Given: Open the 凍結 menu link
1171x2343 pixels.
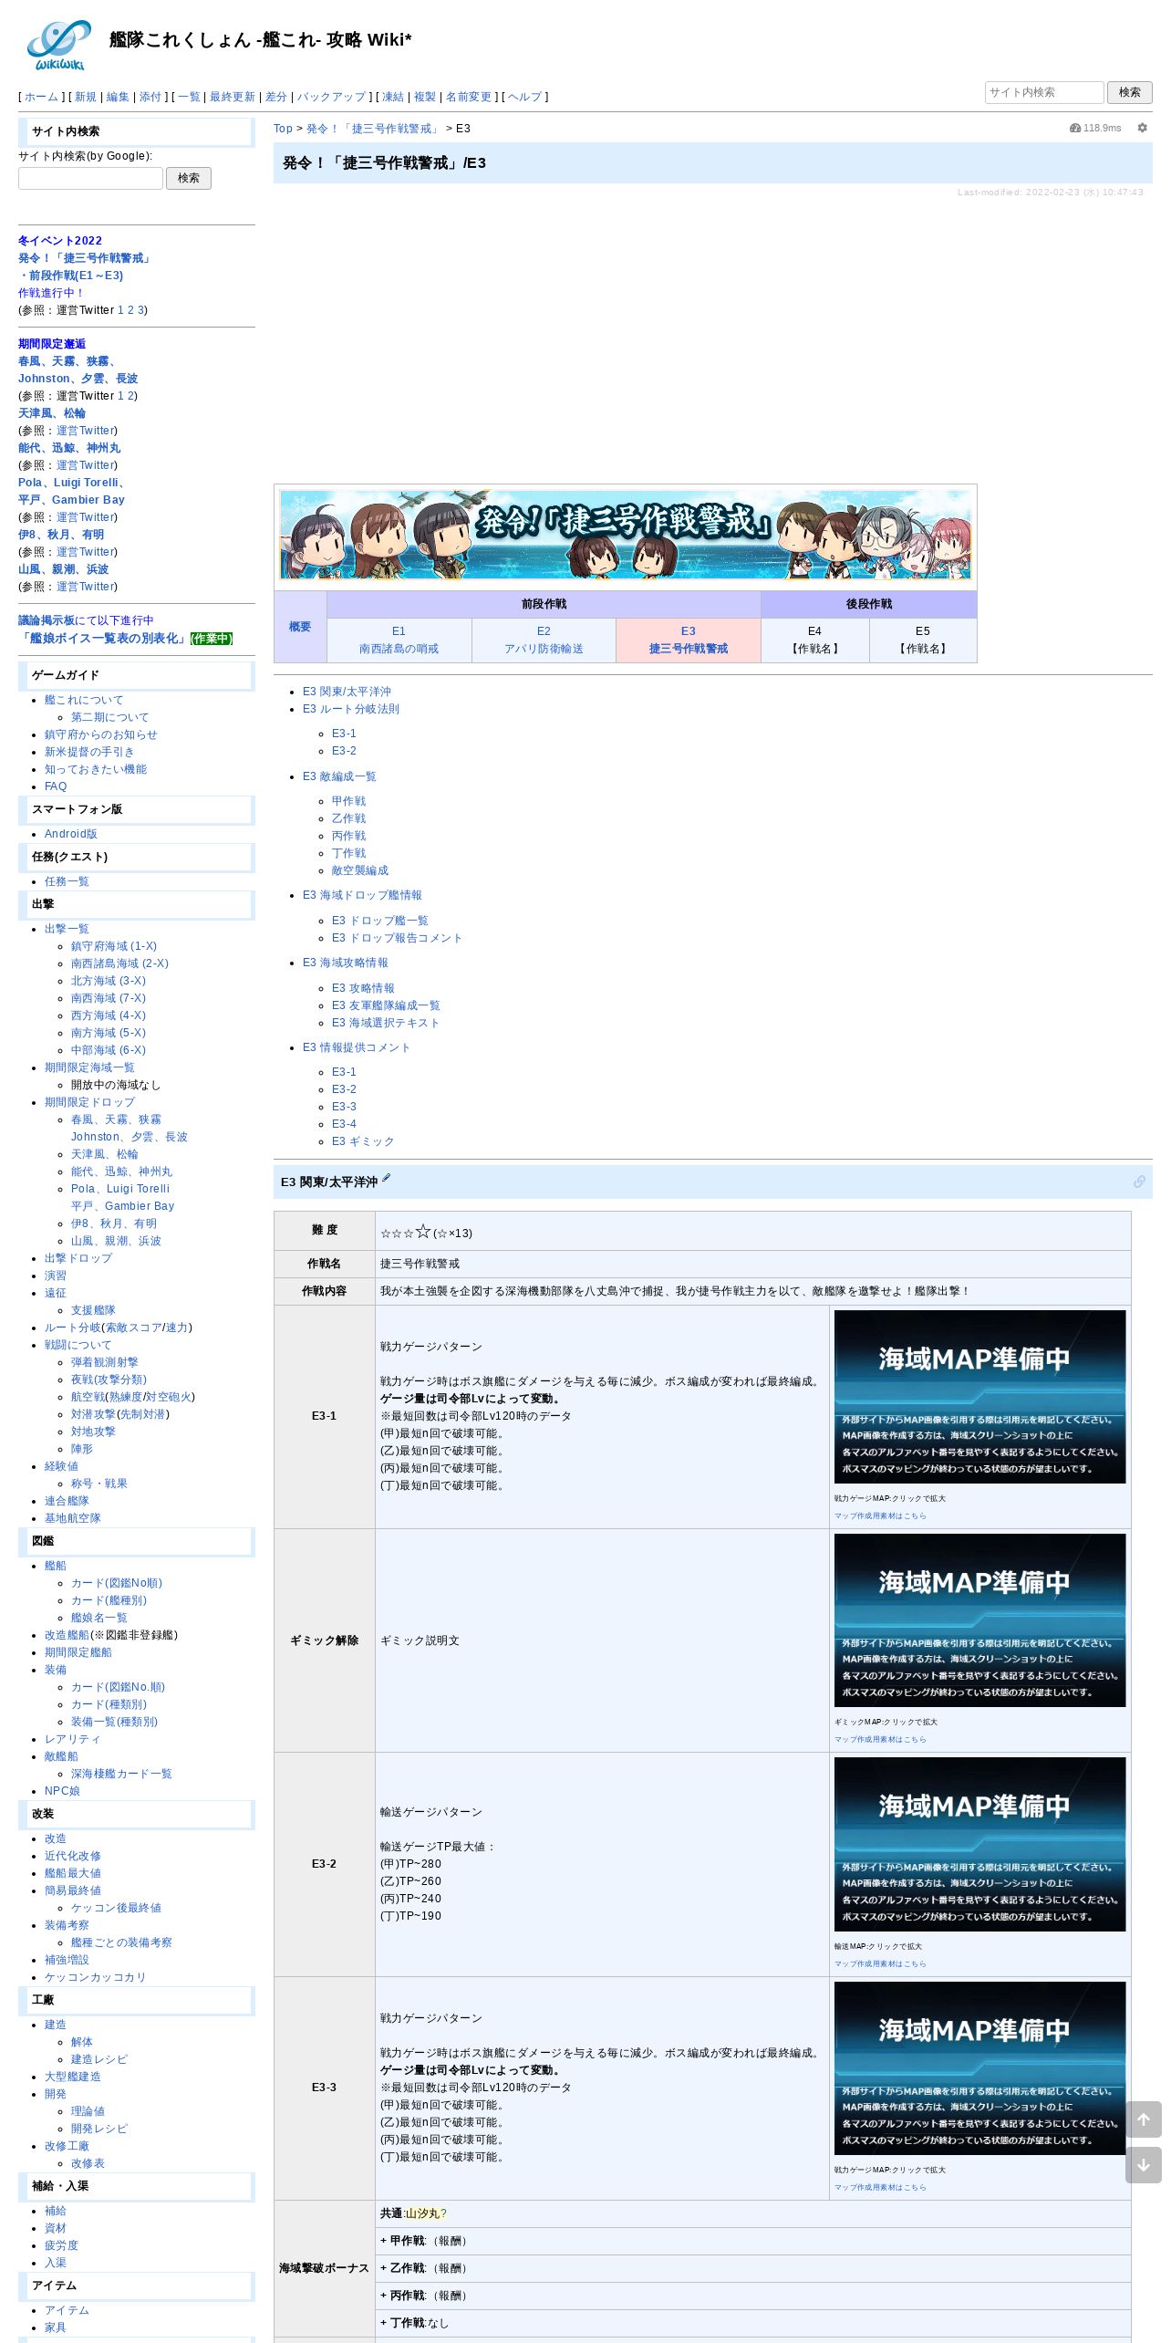Looking at the screenshot, I should (393, 97).
